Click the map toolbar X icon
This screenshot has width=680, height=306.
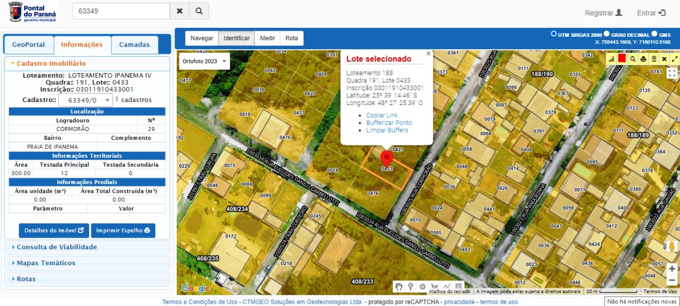tap(664, 58)
